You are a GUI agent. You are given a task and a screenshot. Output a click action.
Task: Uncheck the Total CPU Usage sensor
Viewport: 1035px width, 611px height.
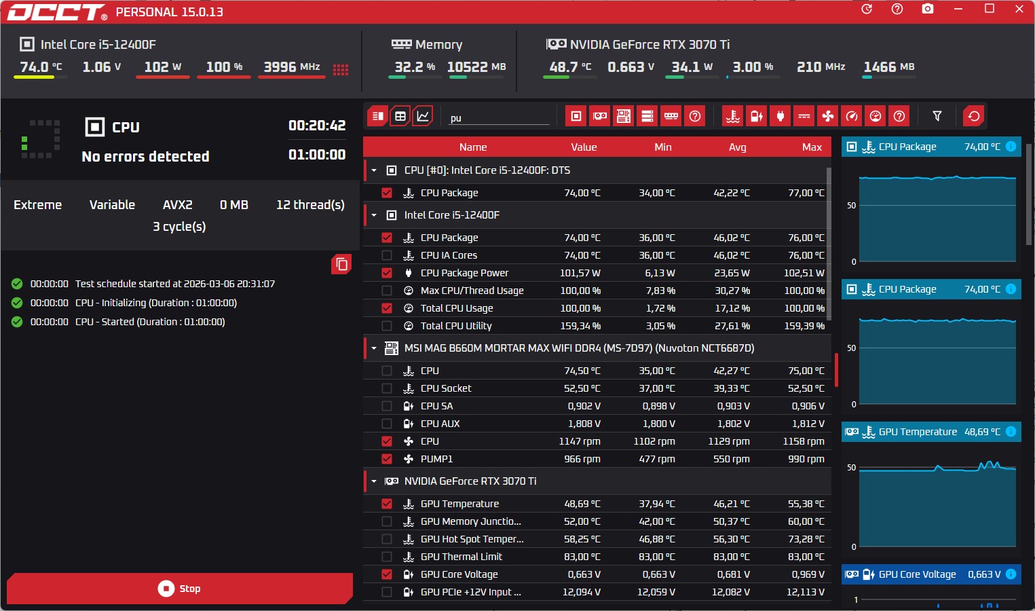point(387,308)
